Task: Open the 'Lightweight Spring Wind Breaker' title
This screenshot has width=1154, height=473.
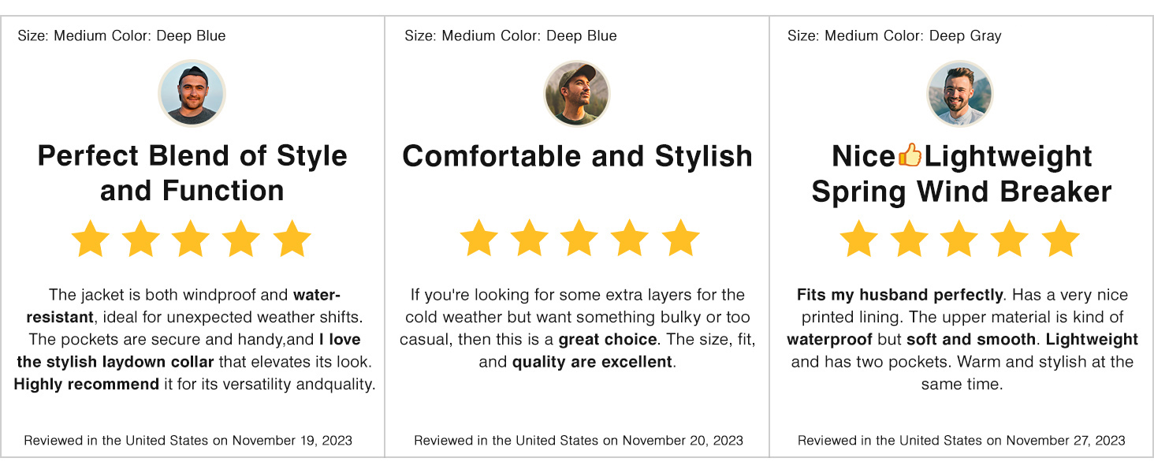Action: tap(962, 173)
